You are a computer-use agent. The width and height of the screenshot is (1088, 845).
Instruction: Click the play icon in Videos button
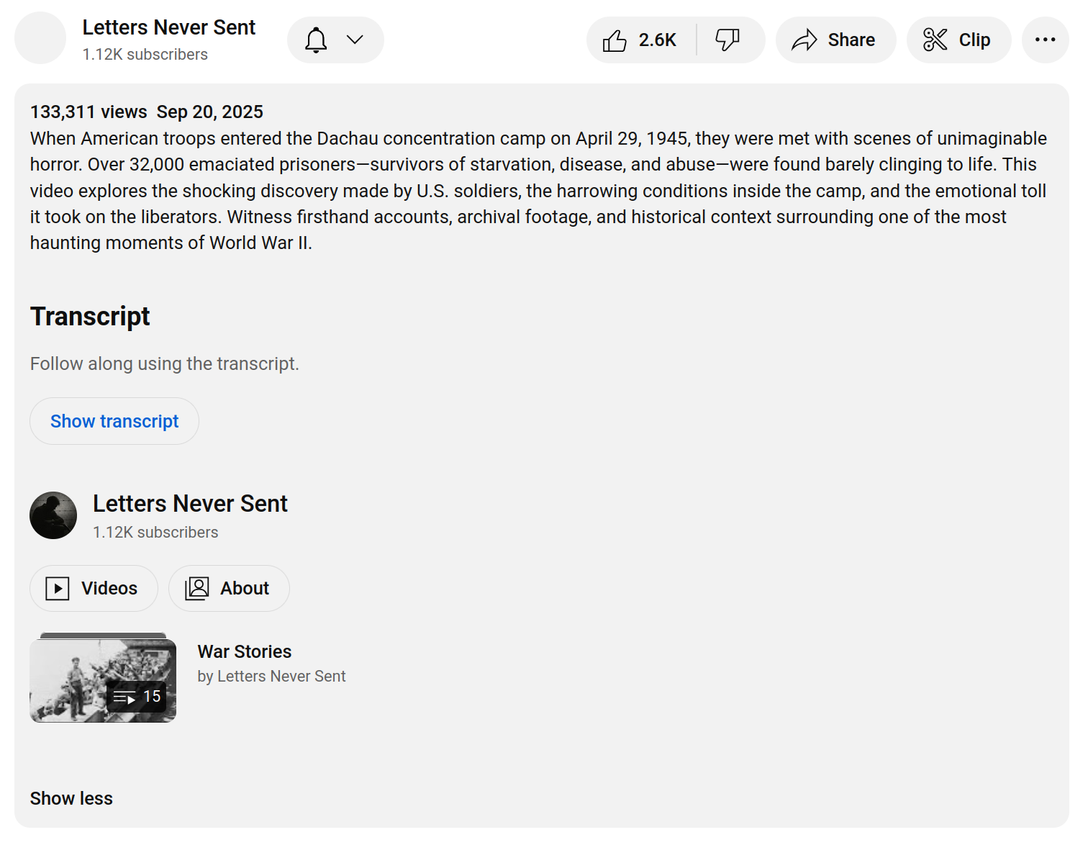[x=58, y=588]
